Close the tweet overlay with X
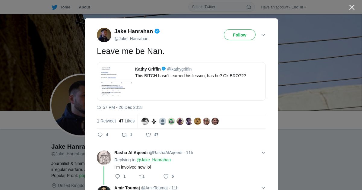Viewport: 362px width, 190px height. click(352, 8)
